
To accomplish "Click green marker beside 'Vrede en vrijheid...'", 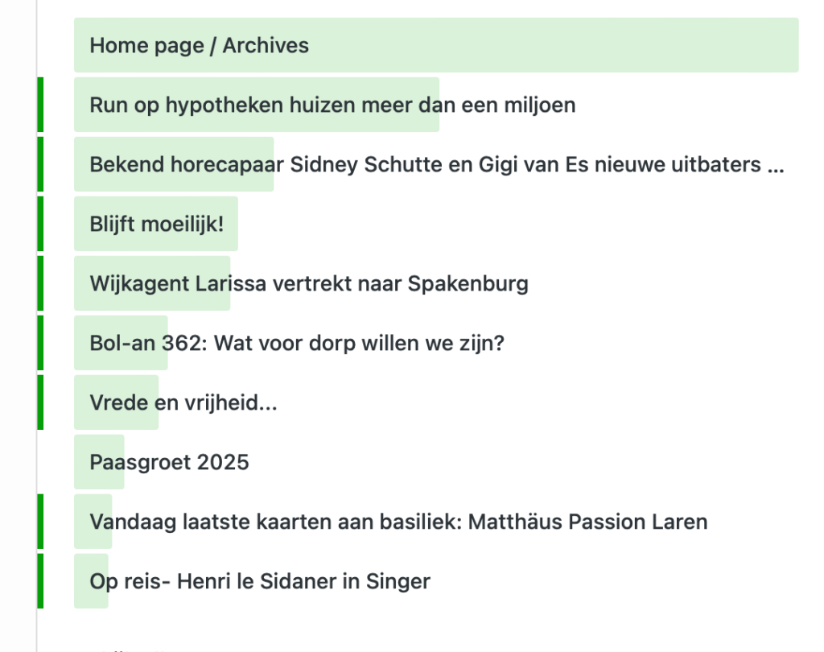I will (x=40, y=402).
